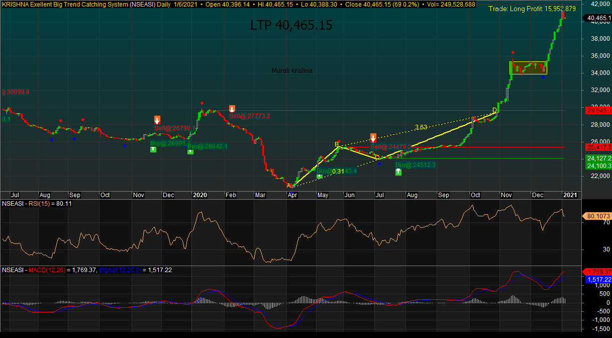Click the buy arrow under Buy@26842.1
The height and width of the screenshot is (338, 612).
coord(190,151)
